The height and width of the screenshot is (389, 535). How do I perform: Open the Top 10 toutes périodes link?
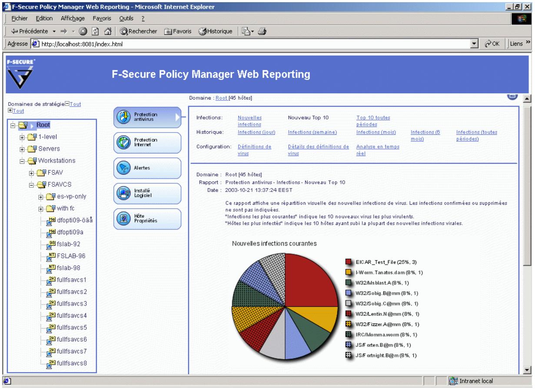(373, 121)
